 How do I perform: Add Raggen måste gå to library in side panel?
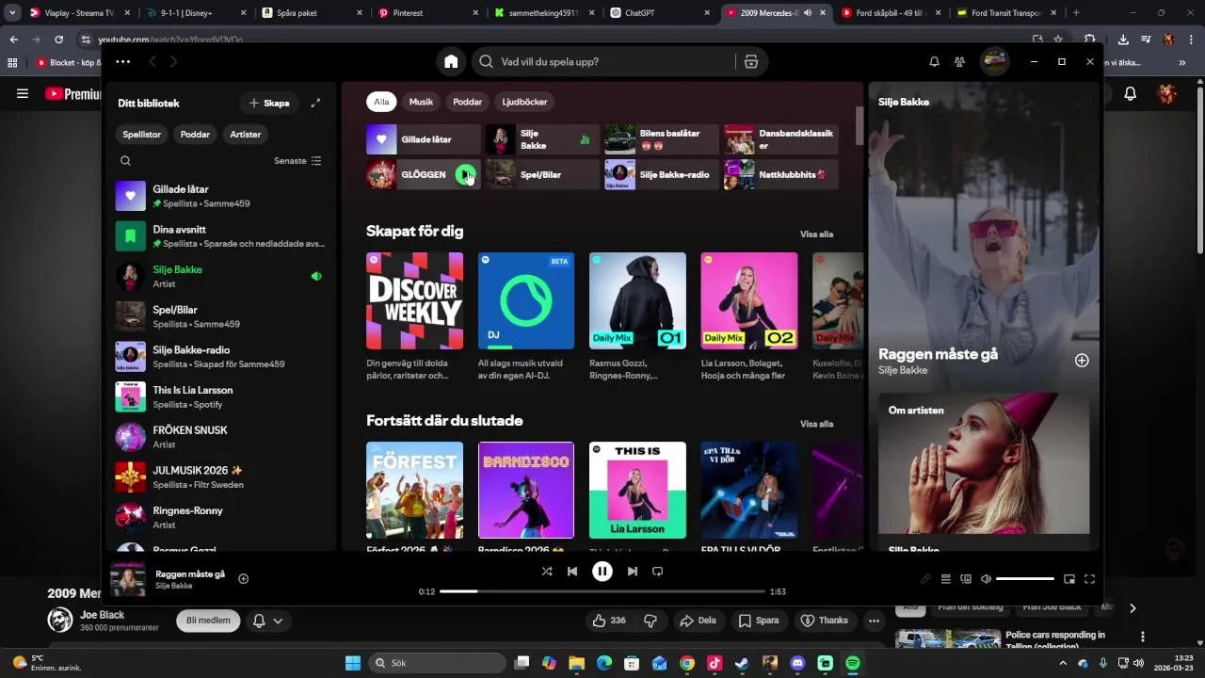[x=1082, y=361]
